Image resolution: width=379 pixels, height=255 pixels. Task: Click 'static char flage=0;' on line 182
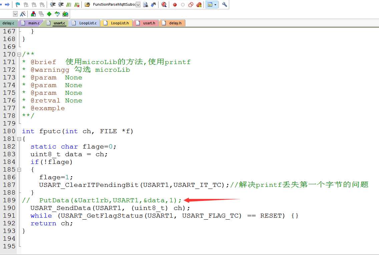pos(73,147)
